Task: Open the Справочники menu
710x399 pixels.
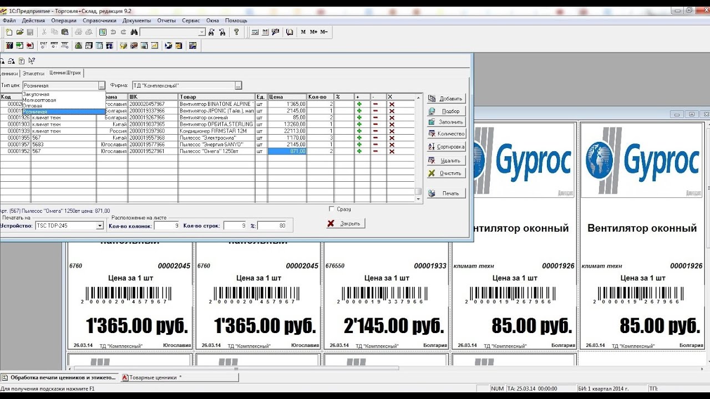Action: 100,21
